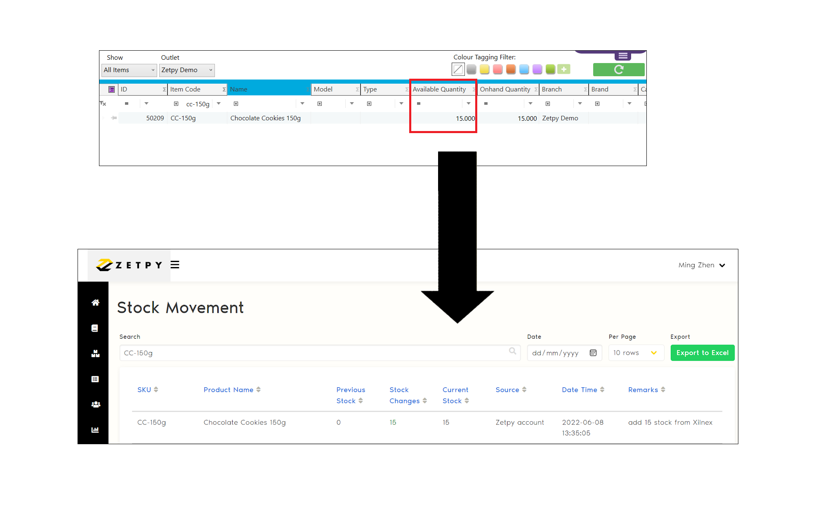Image resolution: width=825 pixels, height=513 pixels.
Task: Click the refresh button above the grid
Action: coord(618,70)
